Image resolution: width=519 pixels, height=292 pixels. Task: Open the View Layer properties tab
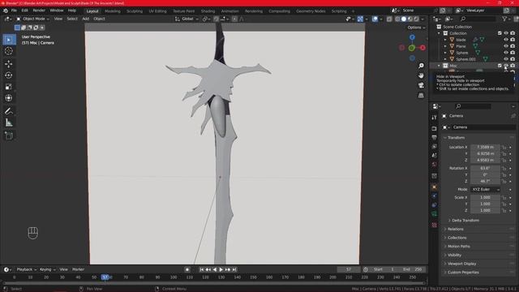point(435,146)
